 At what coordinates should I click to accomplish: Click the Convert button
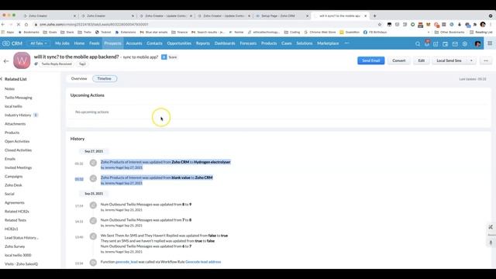click(398, 60)
